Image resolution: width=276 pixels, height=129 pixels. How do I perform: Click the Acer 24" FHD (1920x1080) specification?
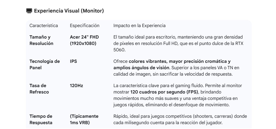[84, 40]
